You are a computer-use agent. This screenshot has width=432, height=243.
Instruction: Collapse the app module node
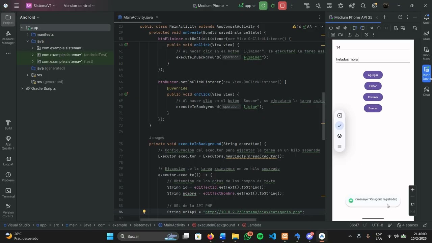[22, 28]
